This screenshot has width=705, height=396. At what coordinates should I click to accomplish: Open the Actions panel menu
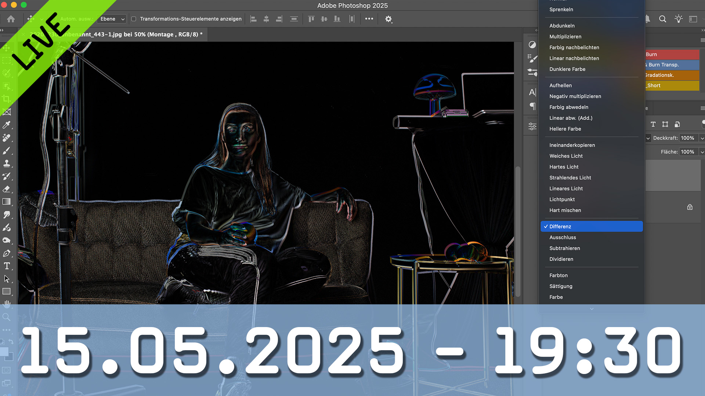[x=702, y=40]
